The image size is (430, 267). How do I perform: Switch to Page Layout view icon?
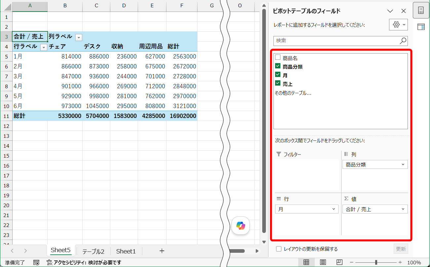tap(323, 262)
